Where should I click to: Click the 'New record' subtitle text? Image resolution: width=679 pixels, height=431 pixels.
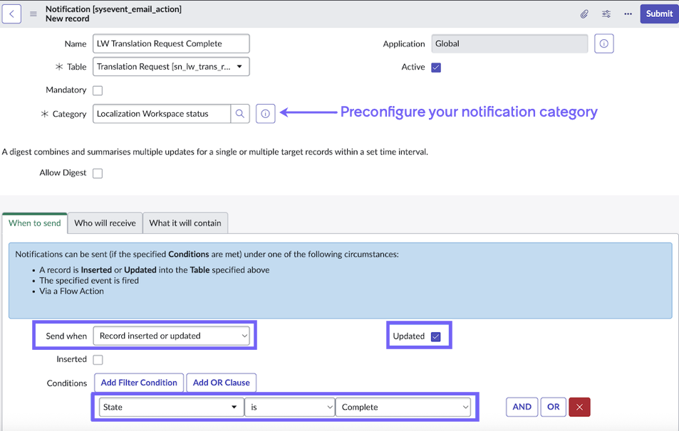[x=68, y=18]
